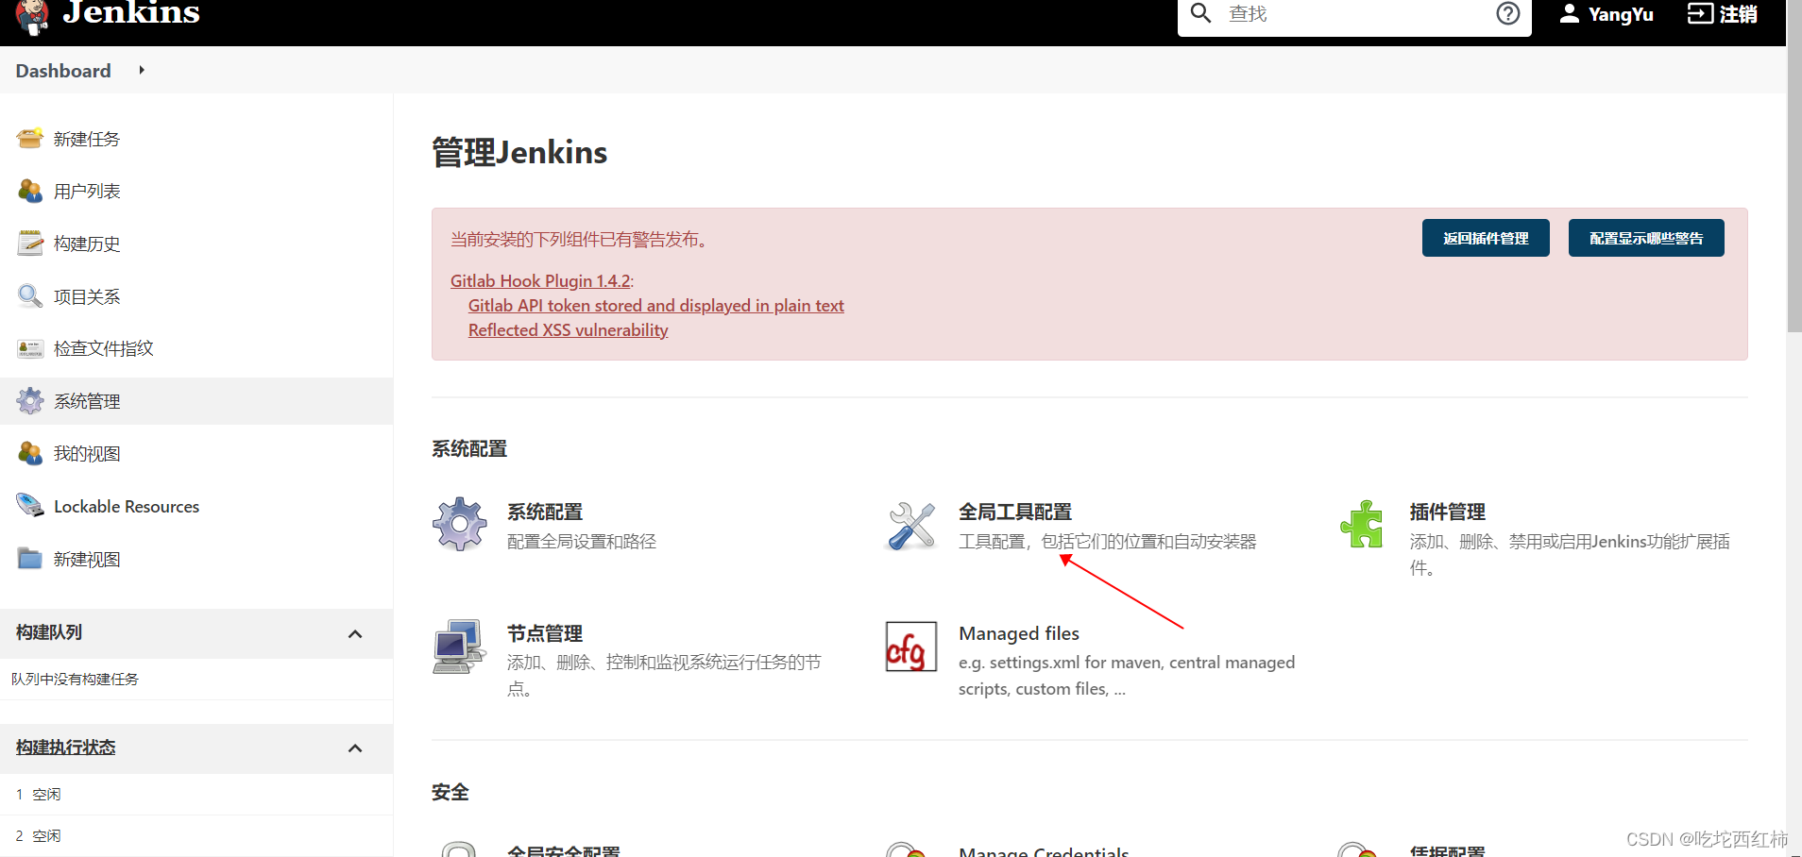Open 插件管理 link
This screenshot has height=857, width=1802.
tap(1448, 512)
